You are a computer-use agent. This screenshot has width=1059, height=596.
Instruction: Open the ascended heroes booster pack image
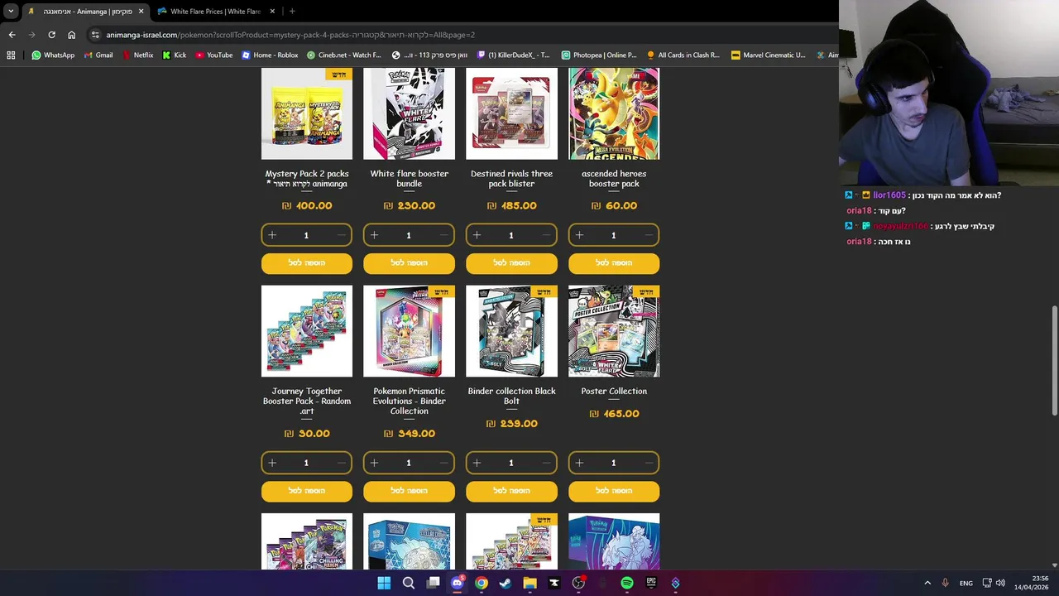pyautogui.click(x=614, y=113)
